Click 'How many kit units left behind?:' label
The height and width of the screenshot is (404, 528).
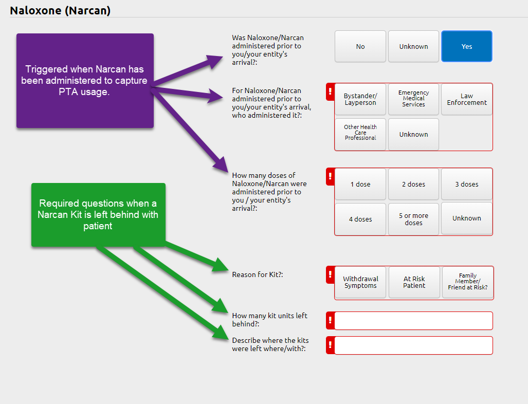[270, 320]
